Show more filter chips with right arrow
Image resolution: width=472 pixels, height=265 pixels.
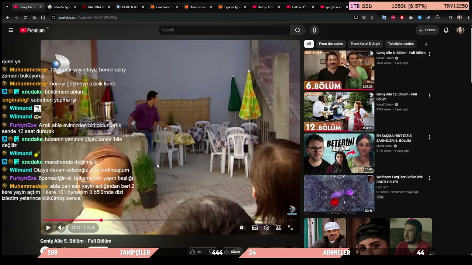click(426, 44)
